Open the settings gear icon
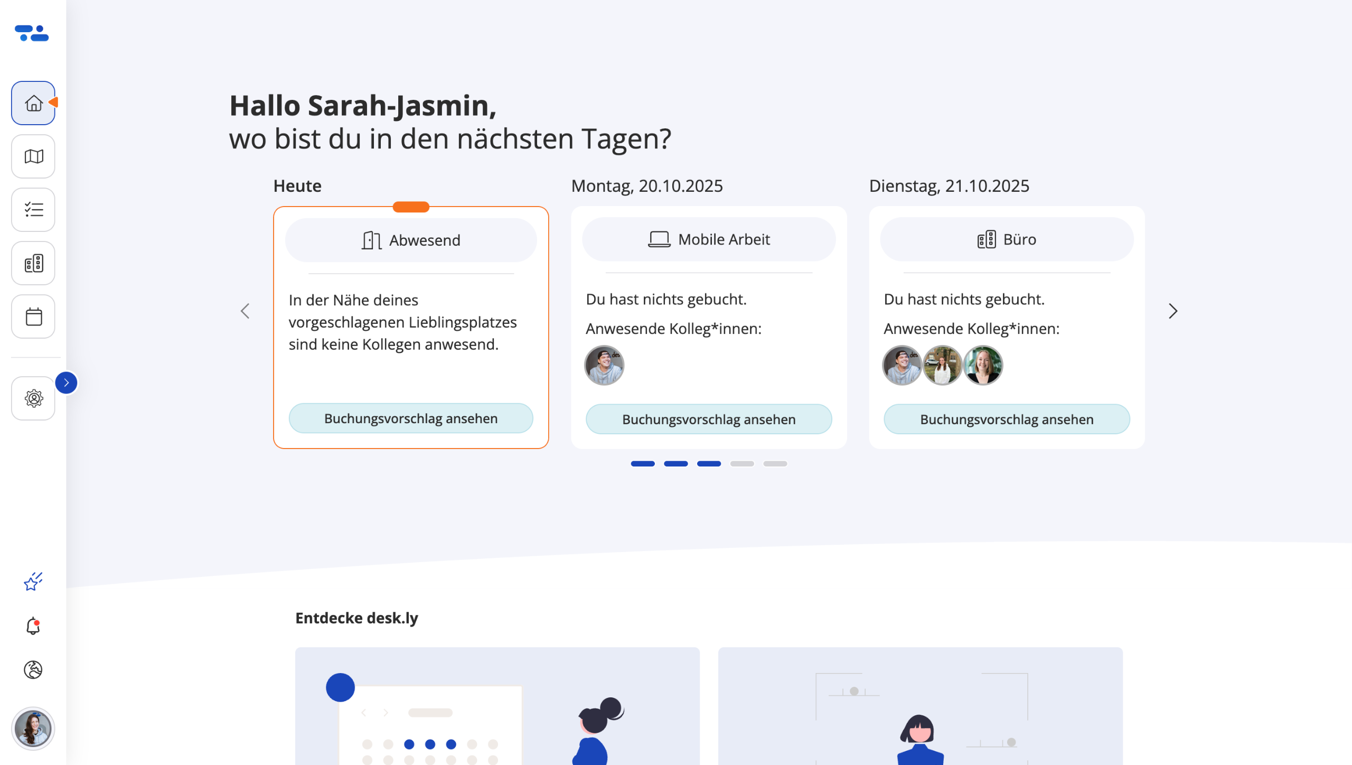The width and height of the screenshot is (1352, 765). tap(33, 398)
